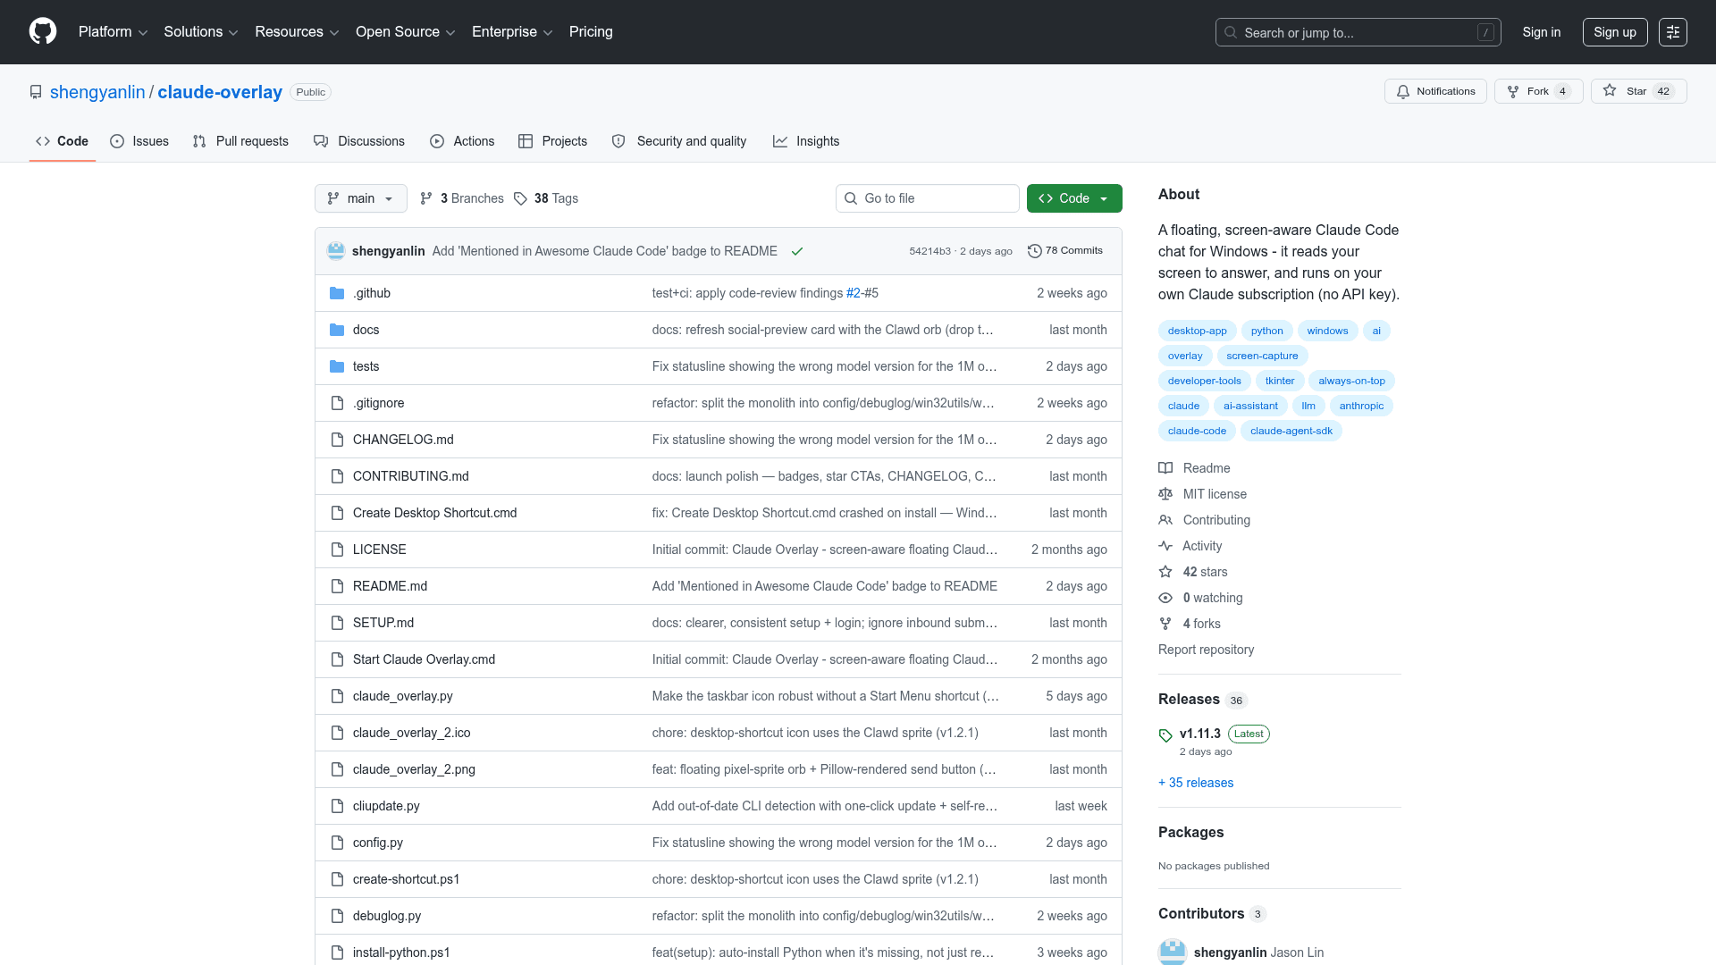1716x965 pixels.
Task: Click the tests folder icon
Action: coord(337,366)
